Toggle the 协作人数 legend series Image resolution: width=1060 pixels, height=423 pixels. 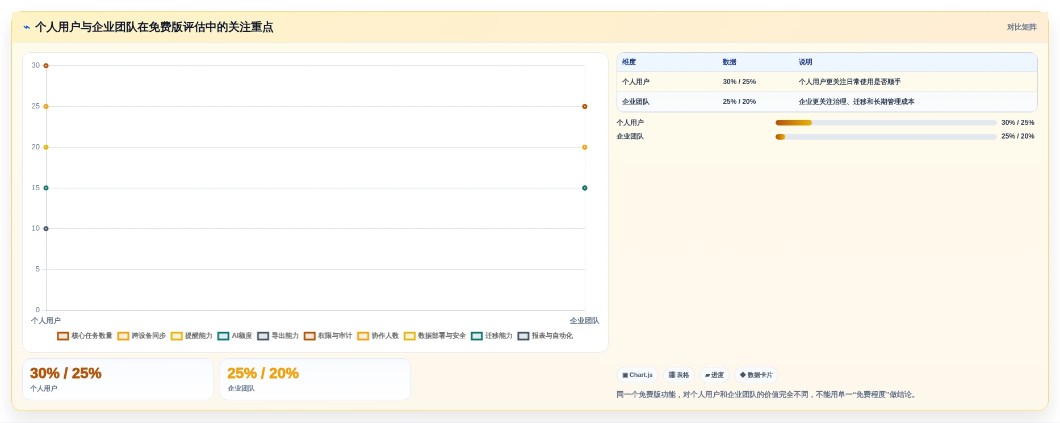coord(378,336)
